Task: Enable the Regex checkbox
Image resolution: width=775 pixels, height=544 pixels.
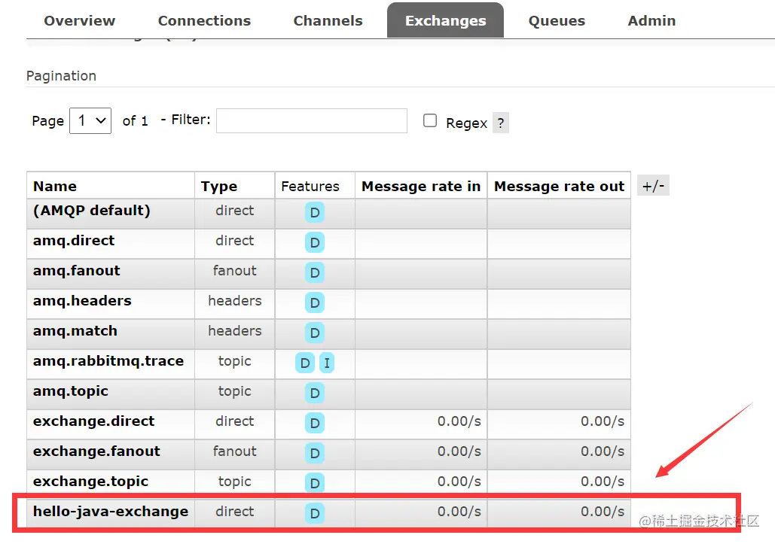Action: pyautogui.click(x=430, y=120)
